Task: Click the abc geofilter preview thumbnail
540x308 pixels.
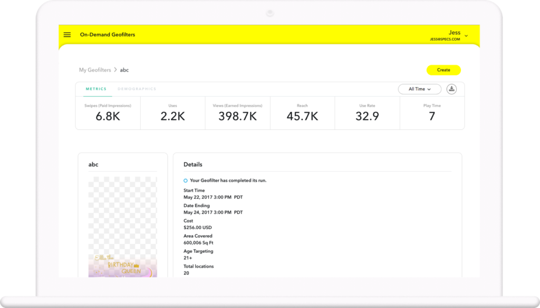Action: pyautogui.click(x=122, y=227)
